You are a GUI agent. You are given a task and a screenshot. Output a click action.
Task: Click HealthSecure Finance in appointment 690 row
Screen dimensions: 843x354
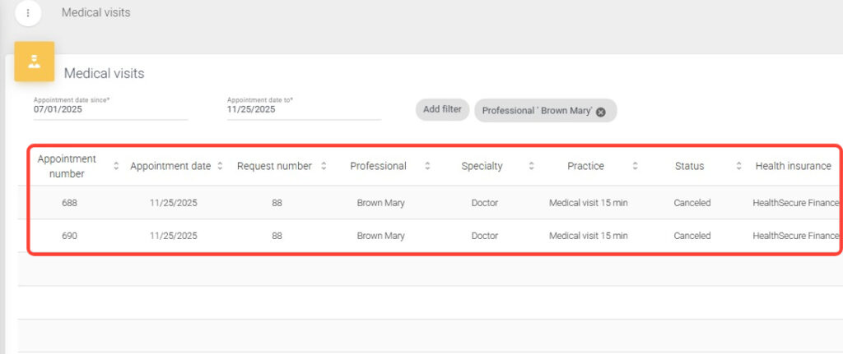795,236
